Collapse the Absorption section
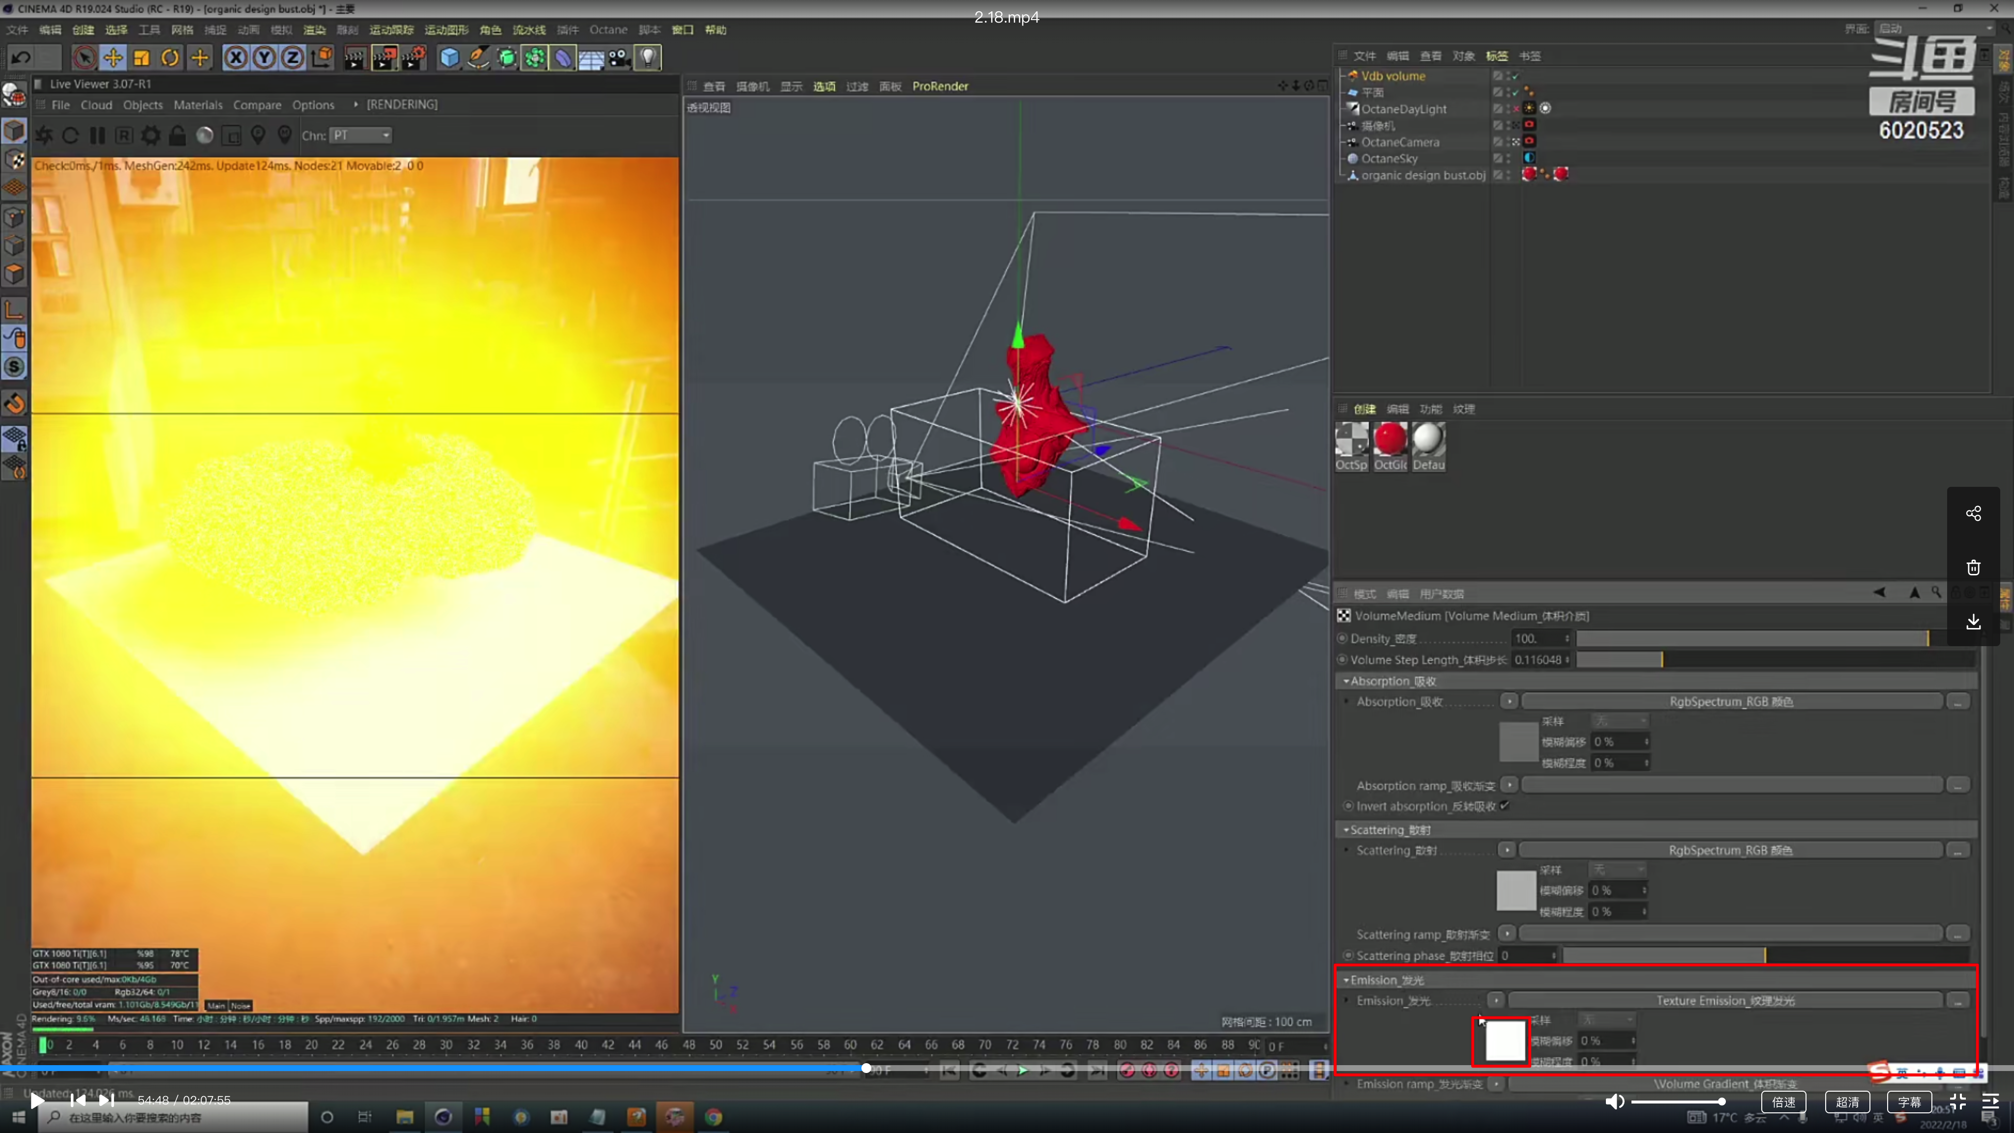The height and width of the screenshot is (1133, 2014). point(1346,681)
